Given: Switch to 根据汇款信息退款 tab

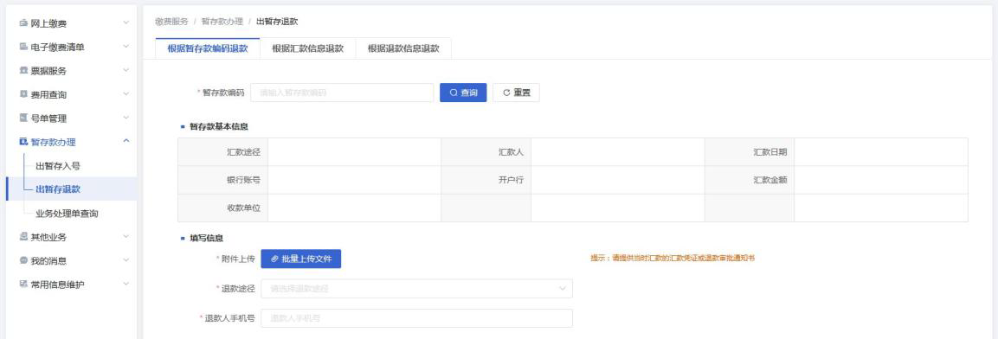Looking at the screenshot, I should pos(308,48).
